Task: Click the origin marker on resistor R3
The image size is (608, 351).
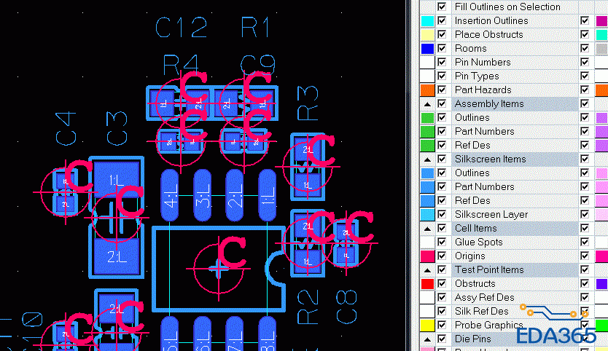Action: tap(308, 167)
